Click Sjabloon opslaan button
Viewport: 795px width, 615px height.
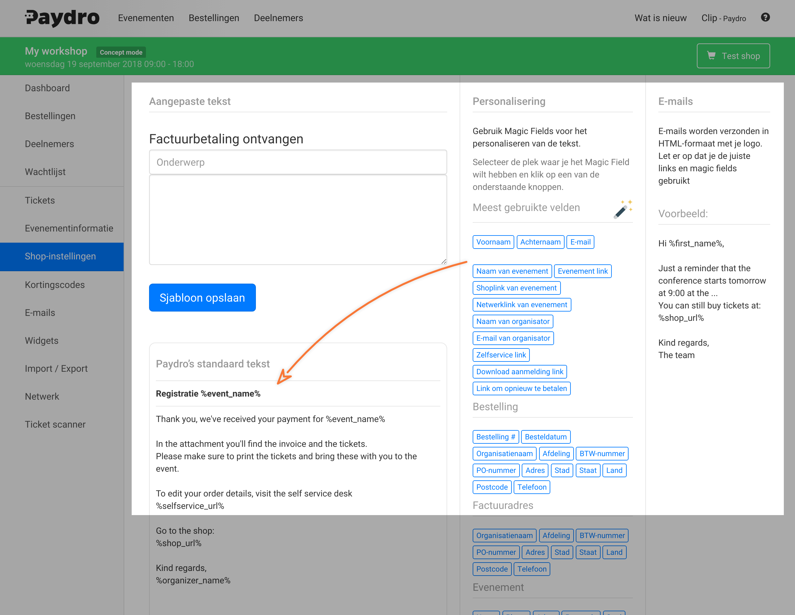[x=202, y=298]
